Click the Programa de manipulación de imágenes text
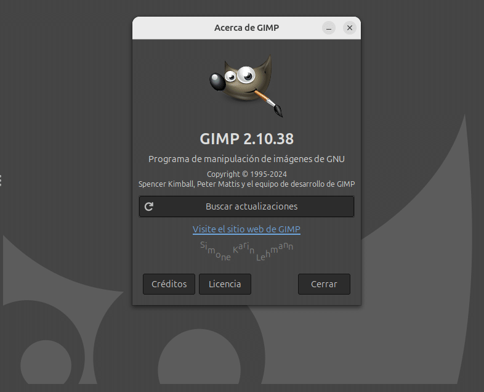 pos(246,159)
